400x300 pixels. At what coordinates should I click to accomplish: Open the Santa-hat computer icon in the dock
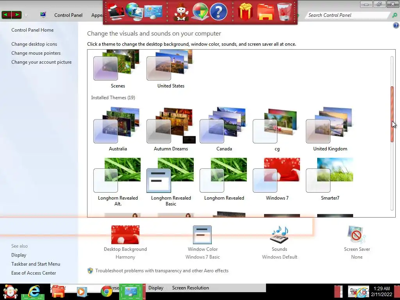click(116, 12)
